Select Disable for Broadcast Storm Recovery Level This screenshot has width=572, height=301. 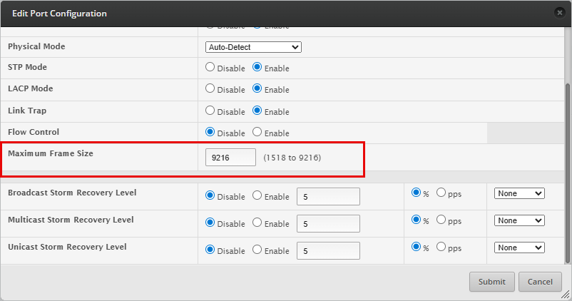210,195
